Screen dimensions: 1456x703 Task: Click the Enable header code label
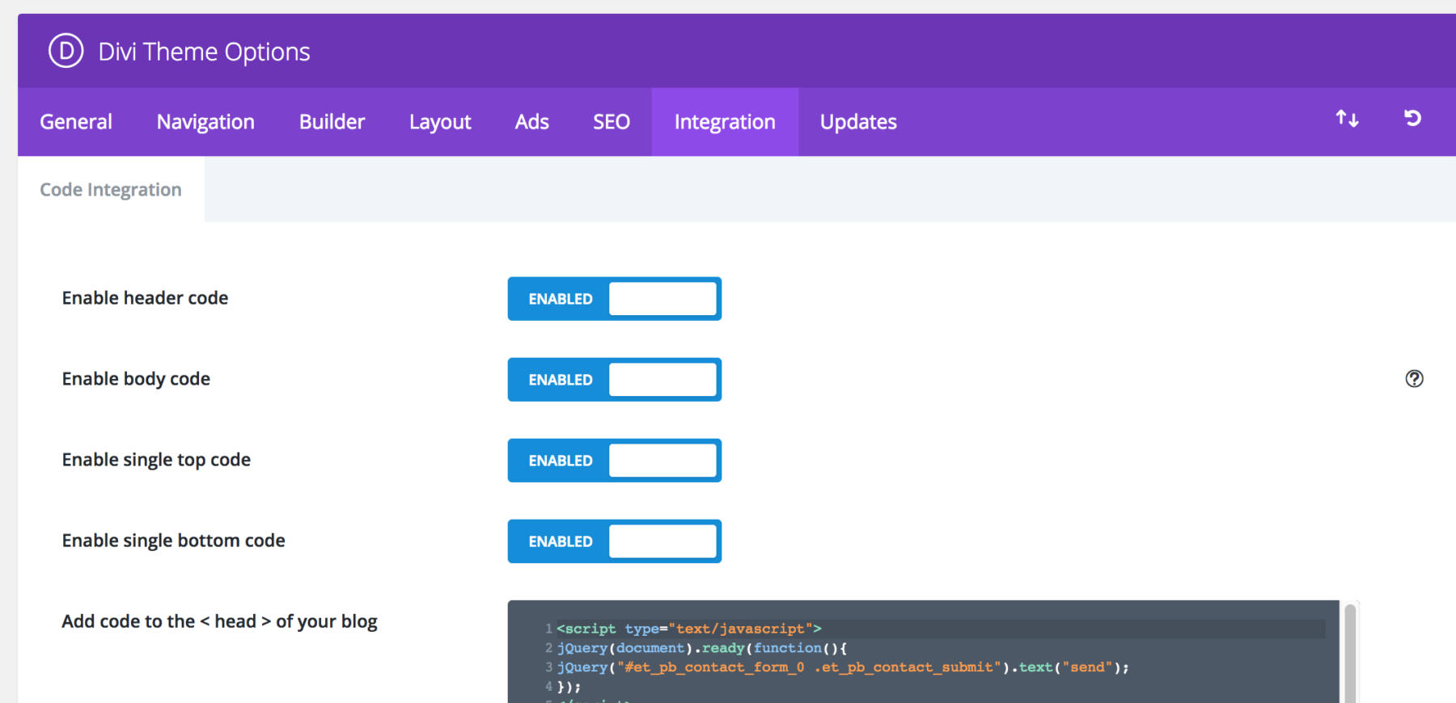point(145,298)
